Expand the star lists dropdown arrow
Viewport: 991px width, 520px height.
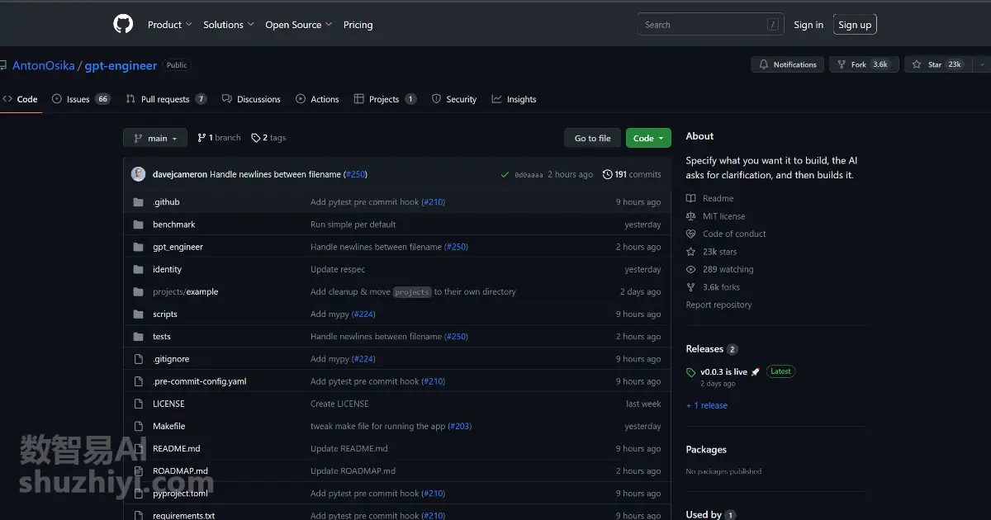(981, 64)
